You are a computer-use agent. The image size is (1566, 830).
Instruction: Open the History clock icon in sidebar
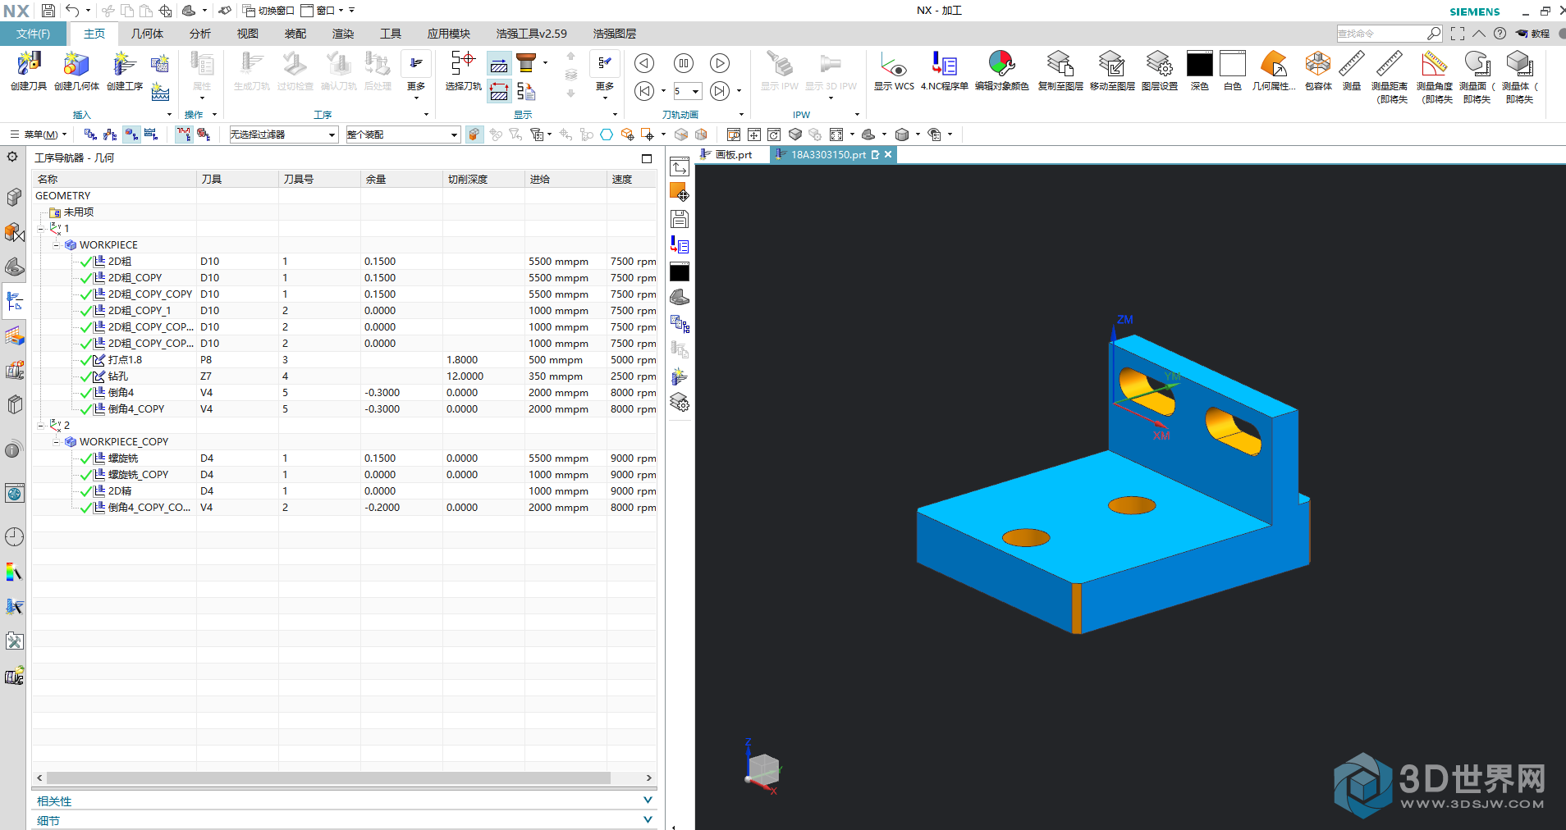click(14, 537)
